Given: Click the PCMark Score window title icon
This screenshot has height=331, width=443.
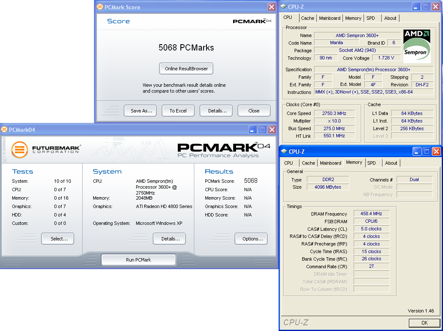Looking at the screenshot, I should point(100,7).
